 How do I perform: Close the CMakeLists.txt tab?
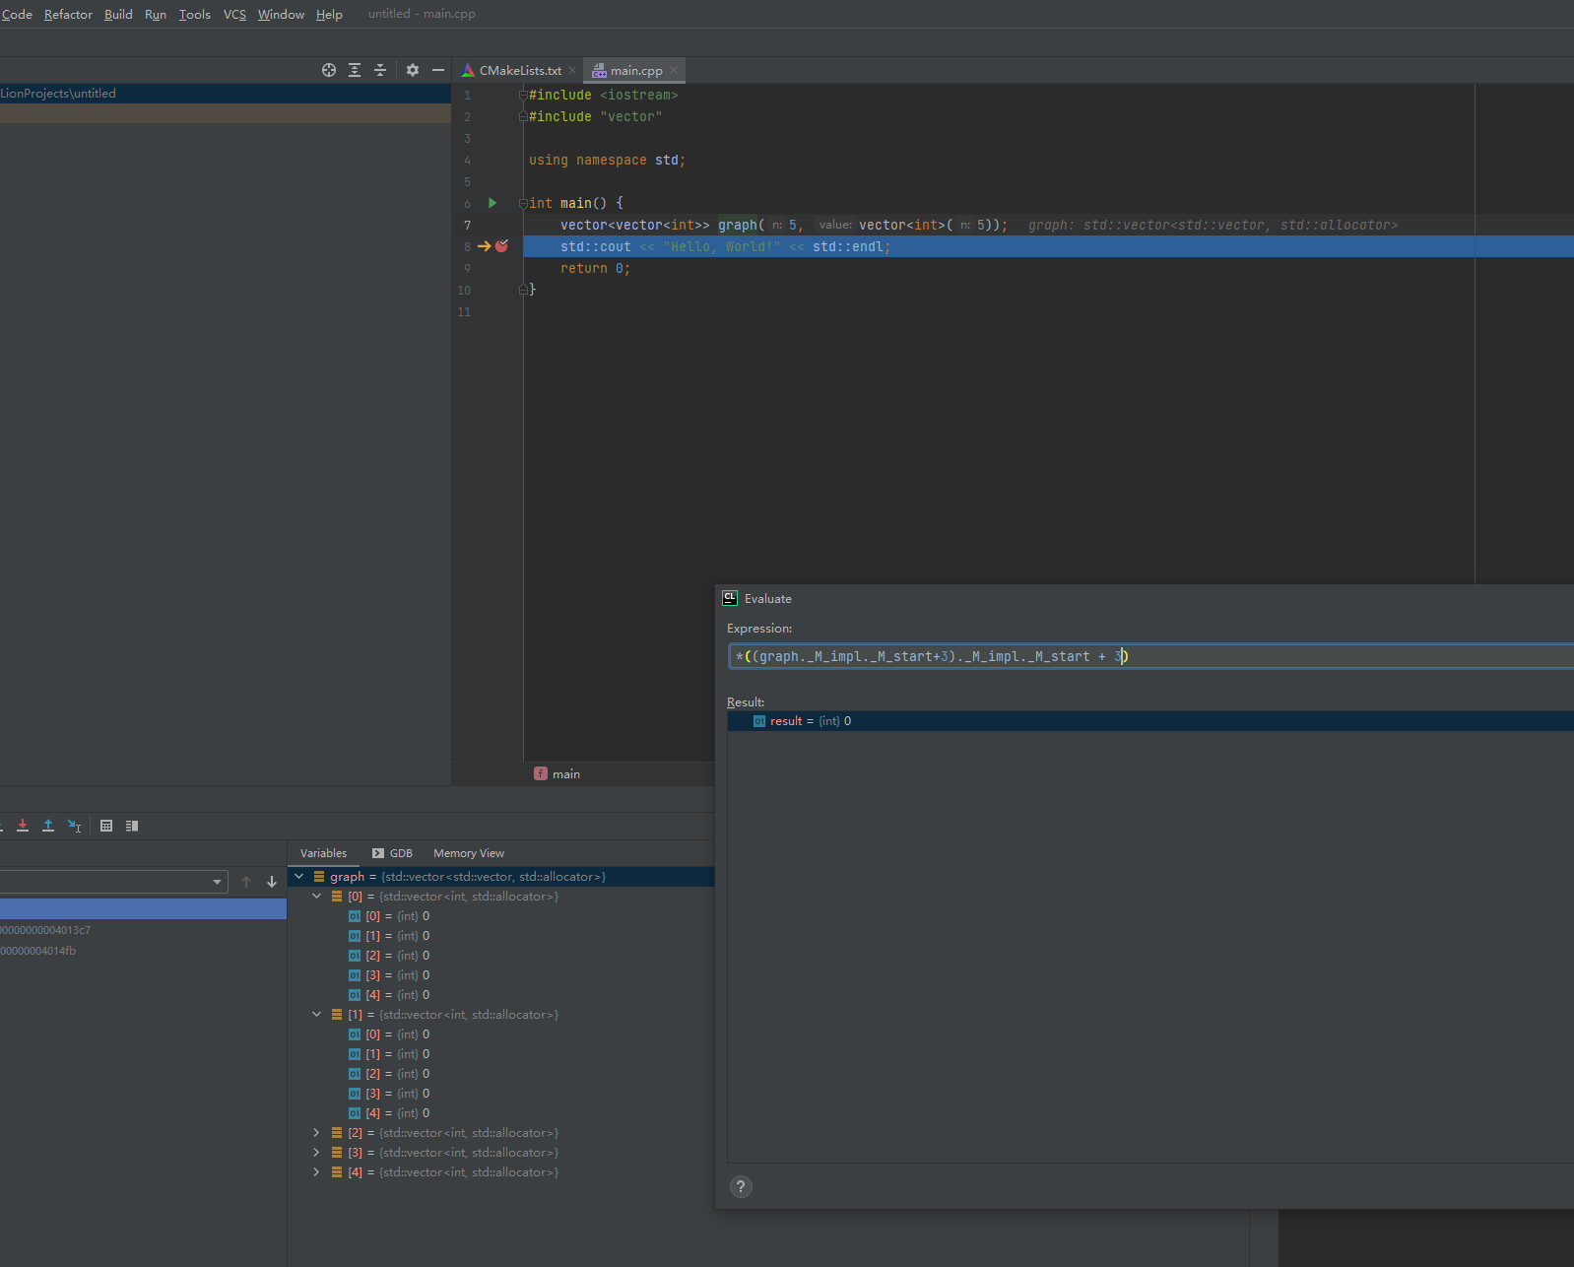point(572,70)
